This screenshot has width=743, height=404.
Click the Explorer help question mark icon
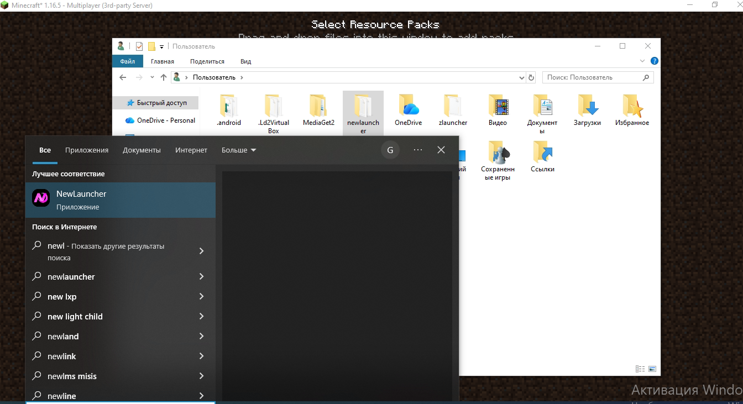(654, 61)
